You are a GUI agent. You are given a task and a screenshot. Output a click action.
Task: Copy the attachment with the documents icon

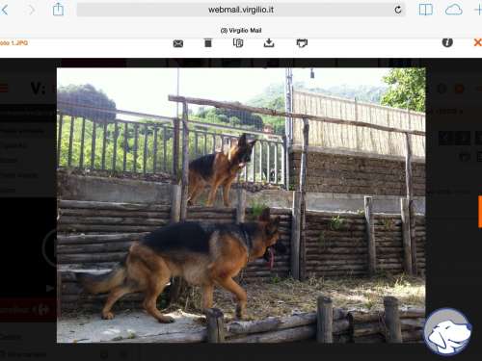238,42
